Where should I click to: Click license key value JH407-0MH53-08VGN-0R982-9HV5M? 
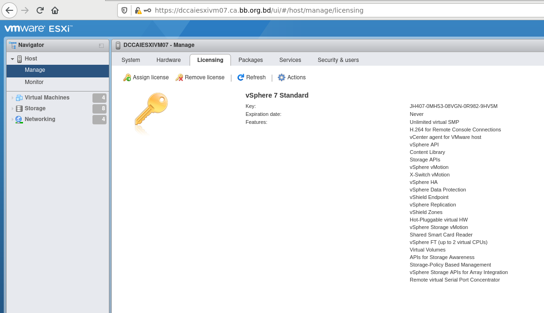pos(453,106)
